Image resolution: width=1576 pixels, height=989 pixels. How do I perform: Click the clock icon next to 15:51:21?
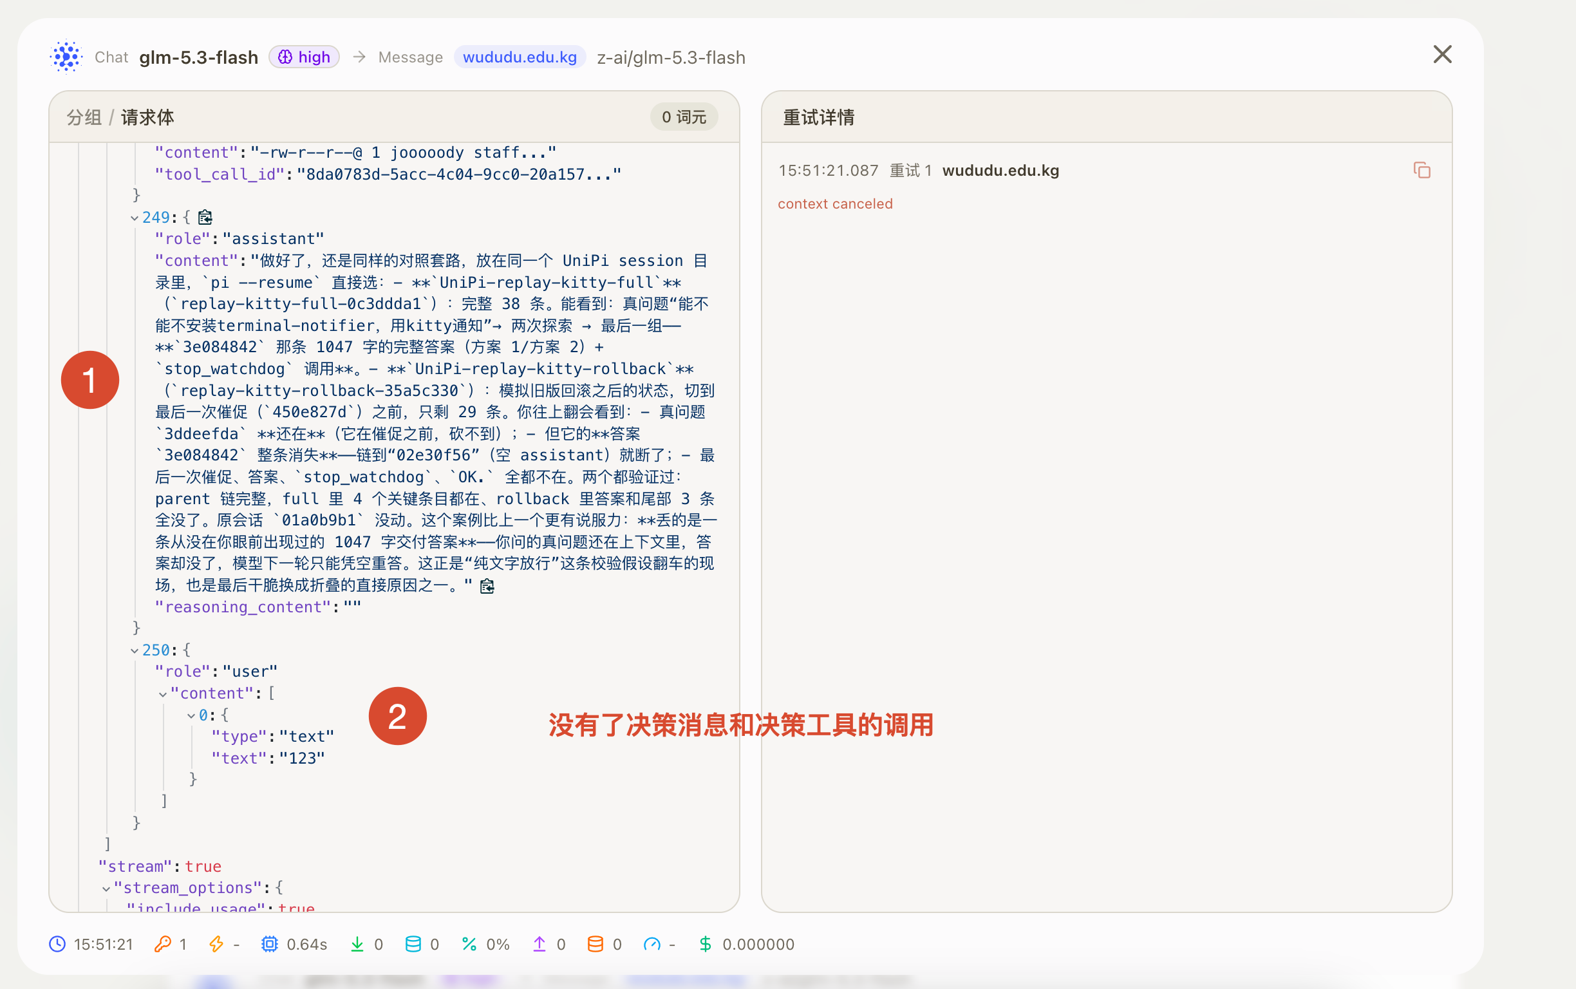tap(57, 944)
